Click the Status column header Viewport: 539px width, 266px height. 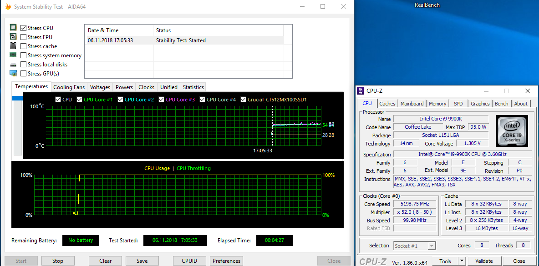(x=218, y=30)
